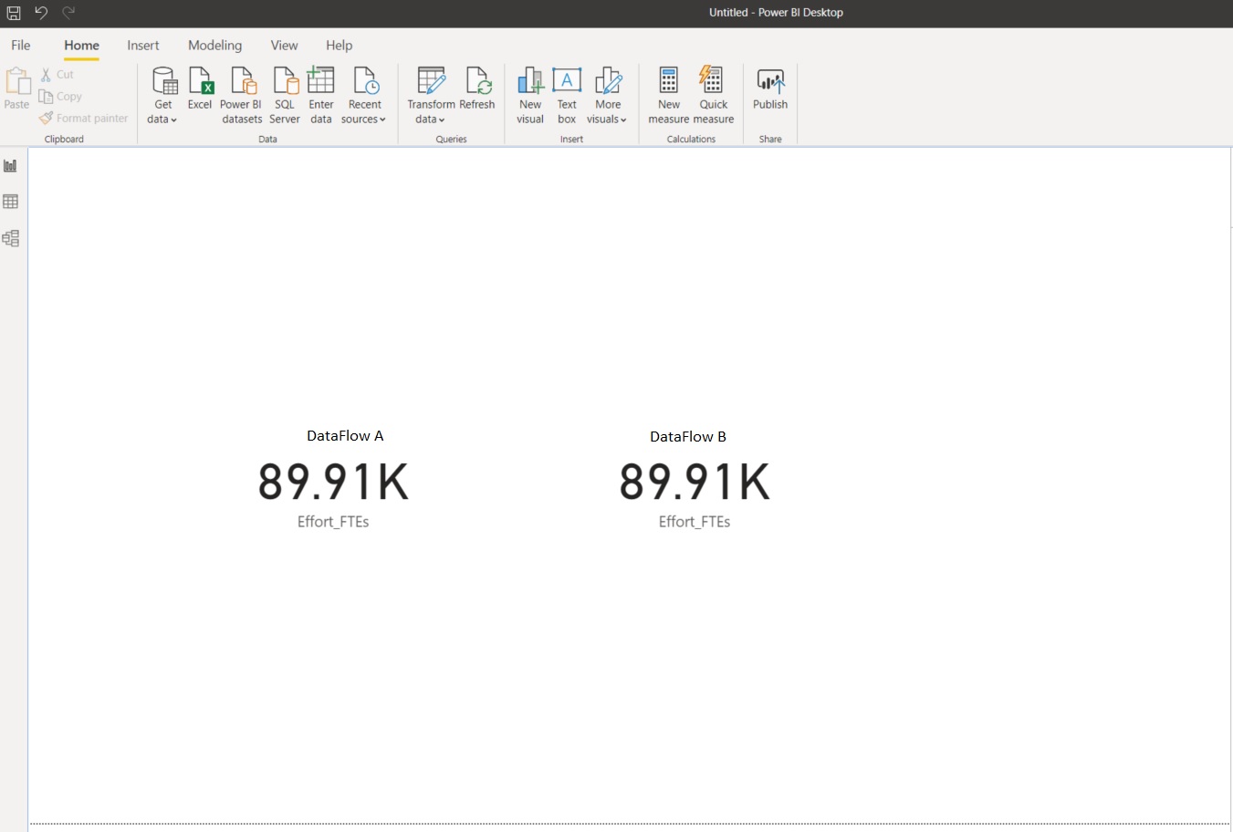This screenshot has height=832, width=1233.
Task: Open the Help tab
Action: point(340,46)
